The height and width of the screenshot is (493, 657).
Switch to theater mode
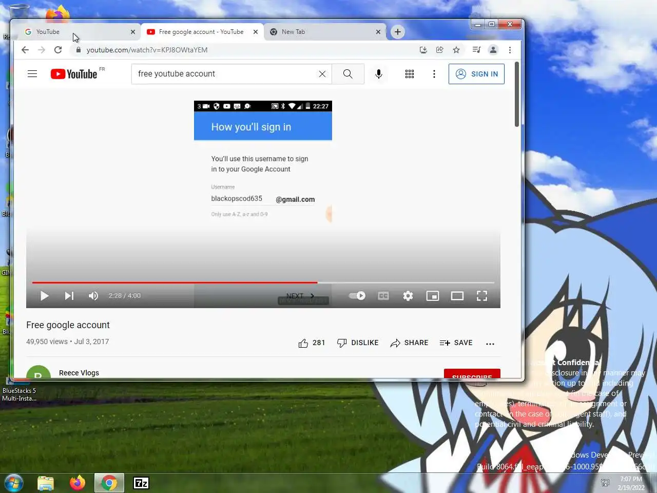[457, 296]
